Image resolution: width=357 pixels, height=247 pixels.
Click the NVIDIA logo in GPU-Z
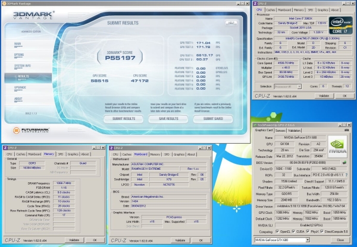point(337,146)
